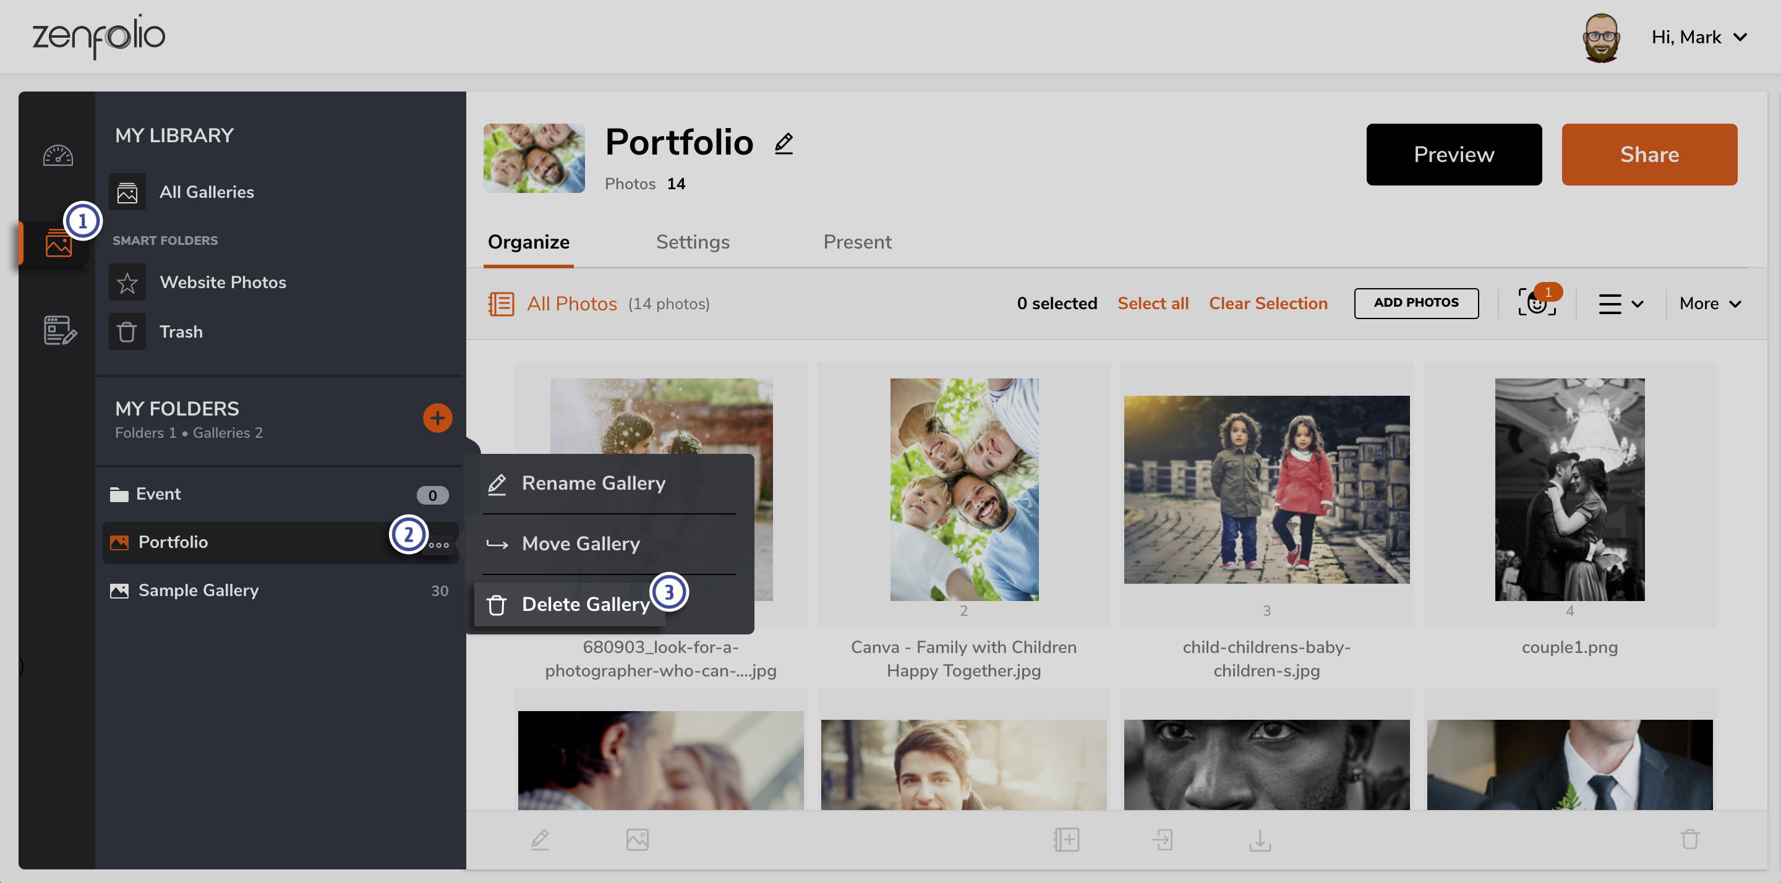The width and height of the screenshot is (1781, 883).
Task: Switch to the Present tab
Action: (x=857, y=242)
